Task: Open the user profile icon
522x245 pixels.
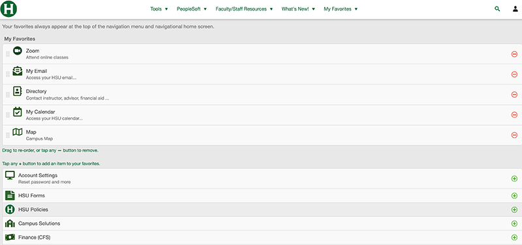Action: pos(515,9)
